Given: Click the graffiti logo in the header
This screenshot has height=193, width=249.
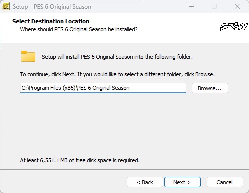Looking at the screenshot, I should tap(234, 26).
